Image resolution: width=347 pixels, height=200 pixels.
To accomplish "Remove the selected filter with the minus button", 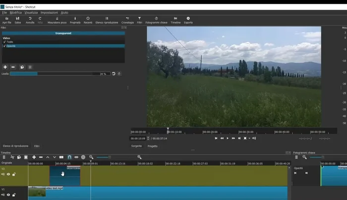I will coord(13,67).
